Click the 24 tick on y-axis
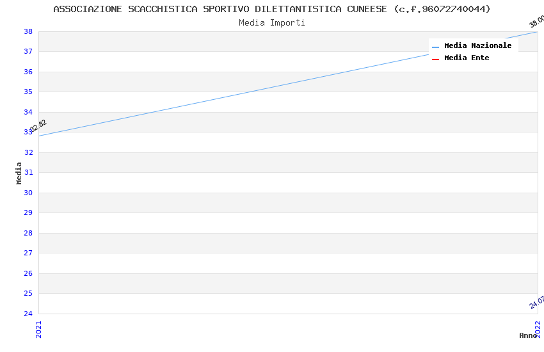This screenshot has height=352, width=544. [28, 314]
